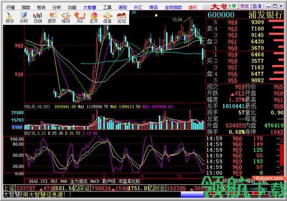This screenshot has width=287, height=201.
Task: Click the X100 volume scale label
Action: pos(17,127)
